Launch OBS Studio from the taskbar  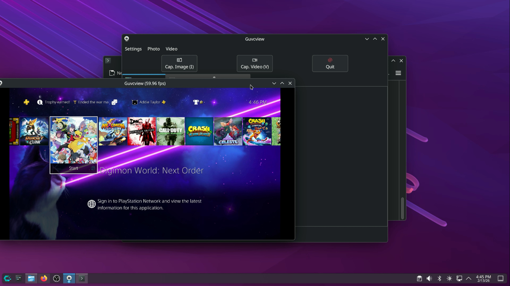pyautogui.click(x=56, y=278)
